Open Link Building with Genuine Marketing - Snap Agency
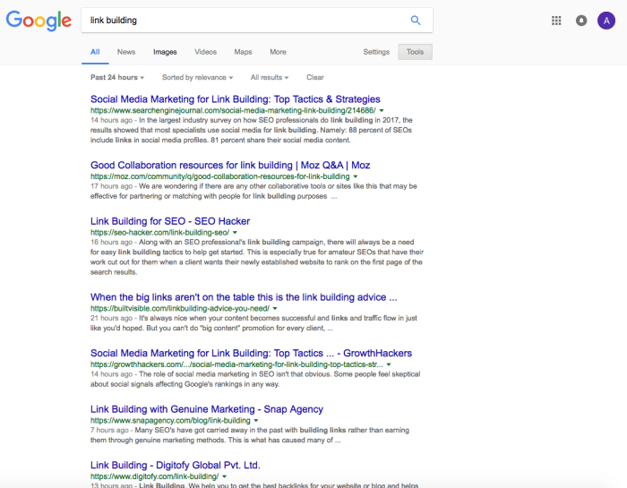Image resolution: width=627 pixels, height=488 pixels. pyautogui.click(x=207, y=409)
